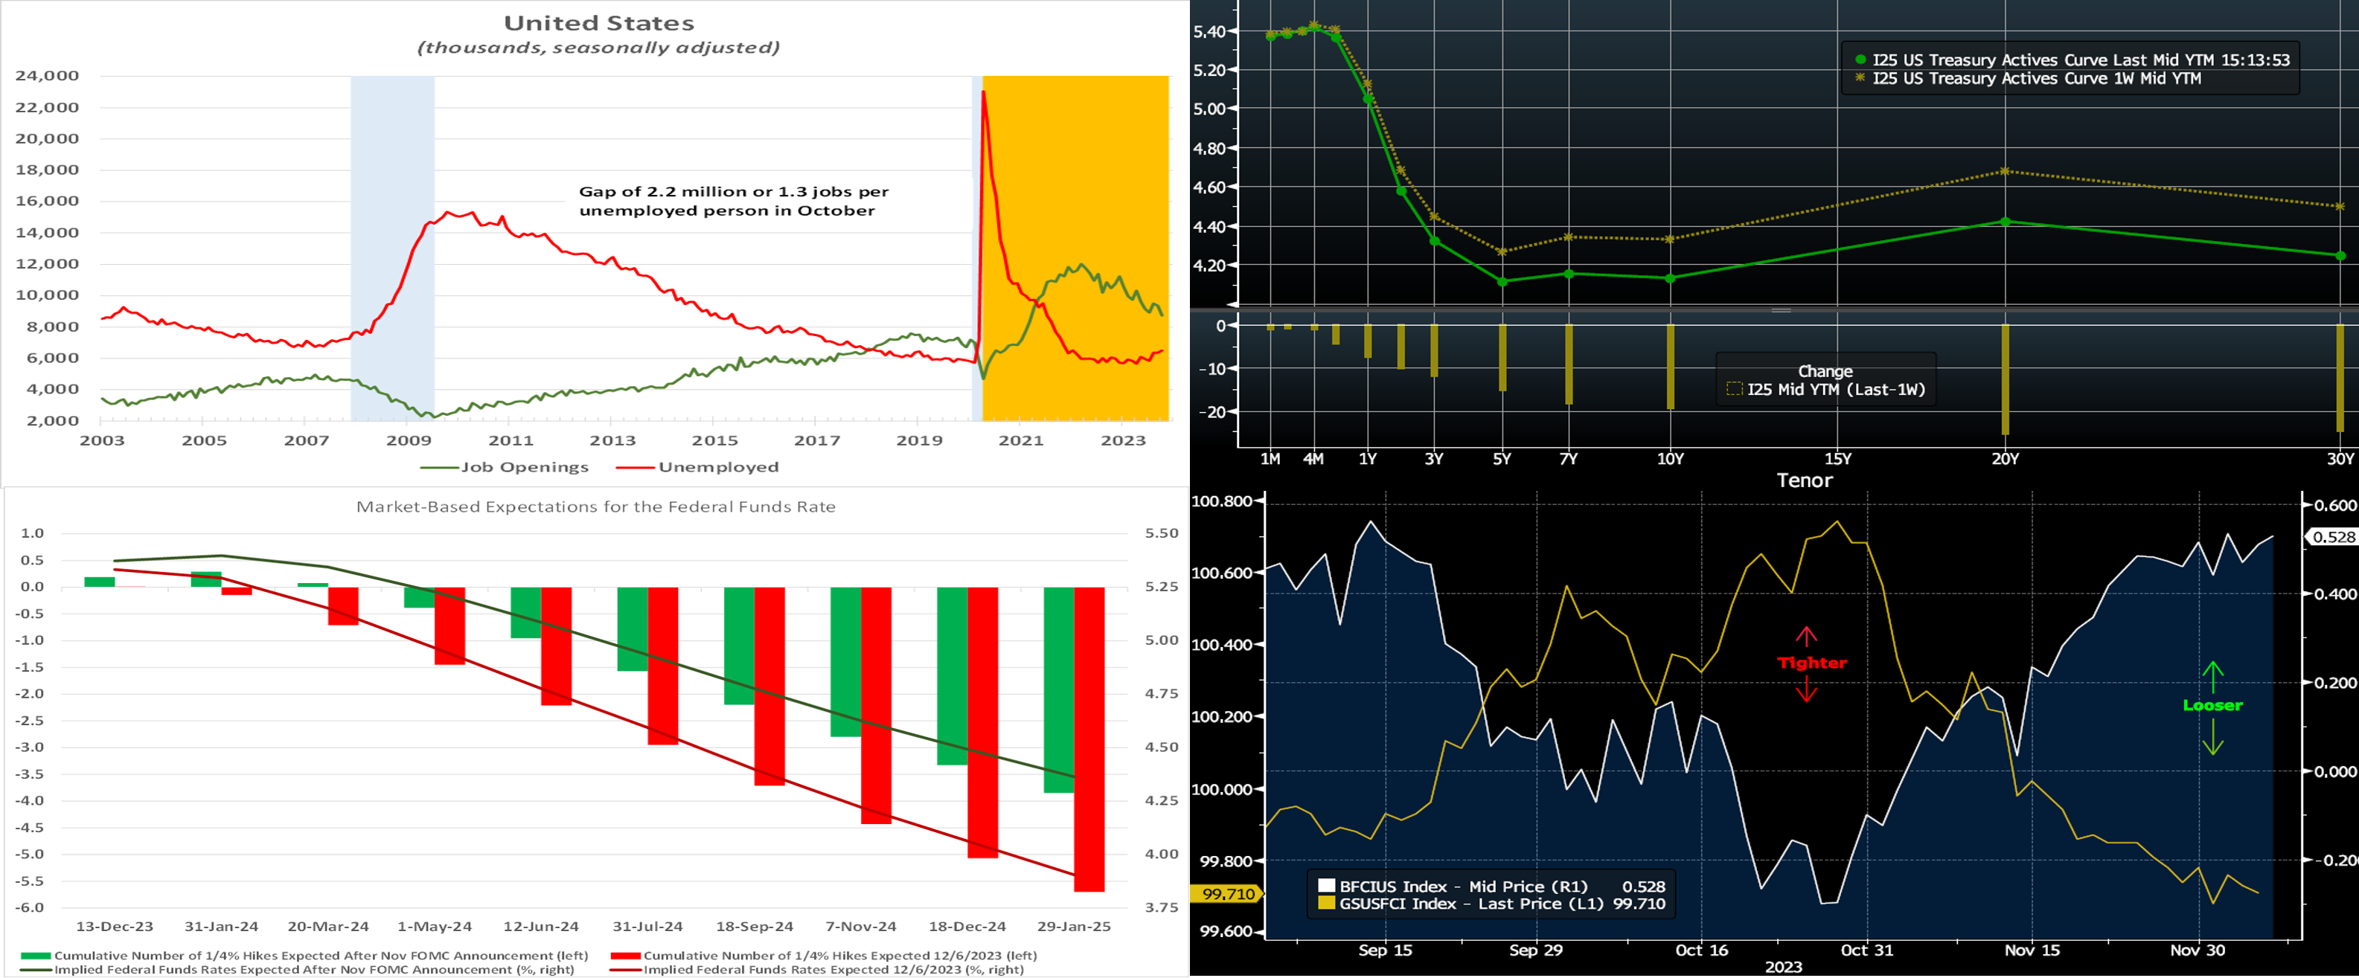
Task: Select the 5Y tenor label on axis
Action: pos(1502,458)
